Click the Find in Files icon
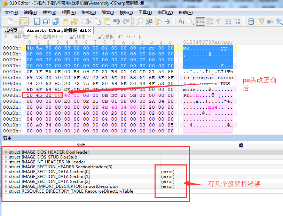Image resolution: width=283 pixels, height=216 pixels. [158, 22]
